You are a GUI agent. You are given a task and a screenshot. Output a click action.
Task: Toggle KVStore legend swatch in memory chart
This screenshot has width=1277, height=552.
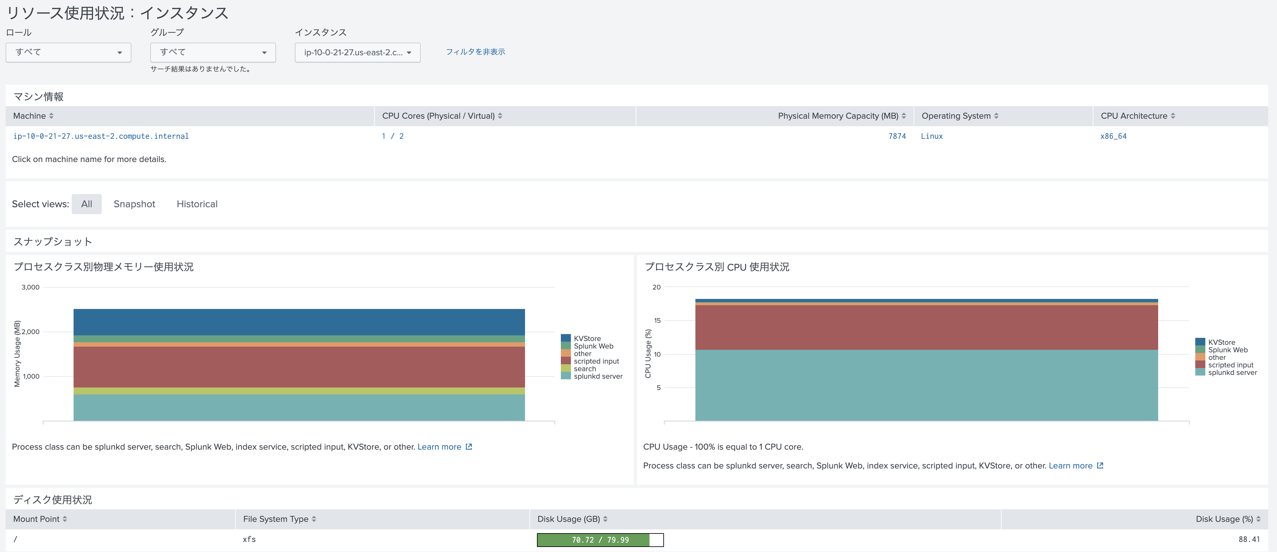click(x=566, y=338)
